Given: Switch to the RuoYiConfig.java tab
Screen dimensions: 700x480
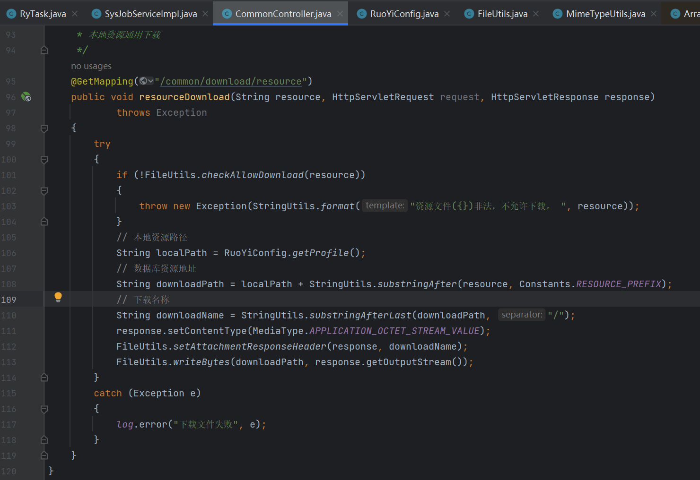Looking at the screenshot, I should tap(404, 14).
